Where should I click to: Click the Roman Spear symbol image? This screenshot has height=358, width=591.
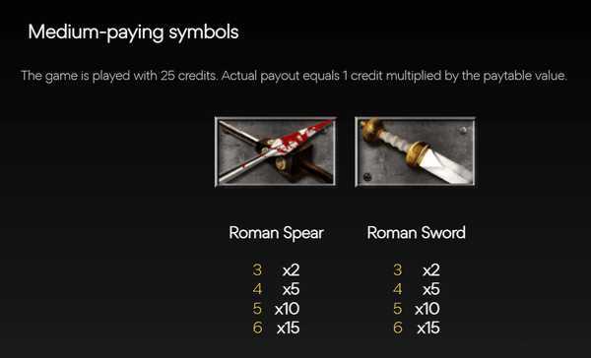(276, 151)
